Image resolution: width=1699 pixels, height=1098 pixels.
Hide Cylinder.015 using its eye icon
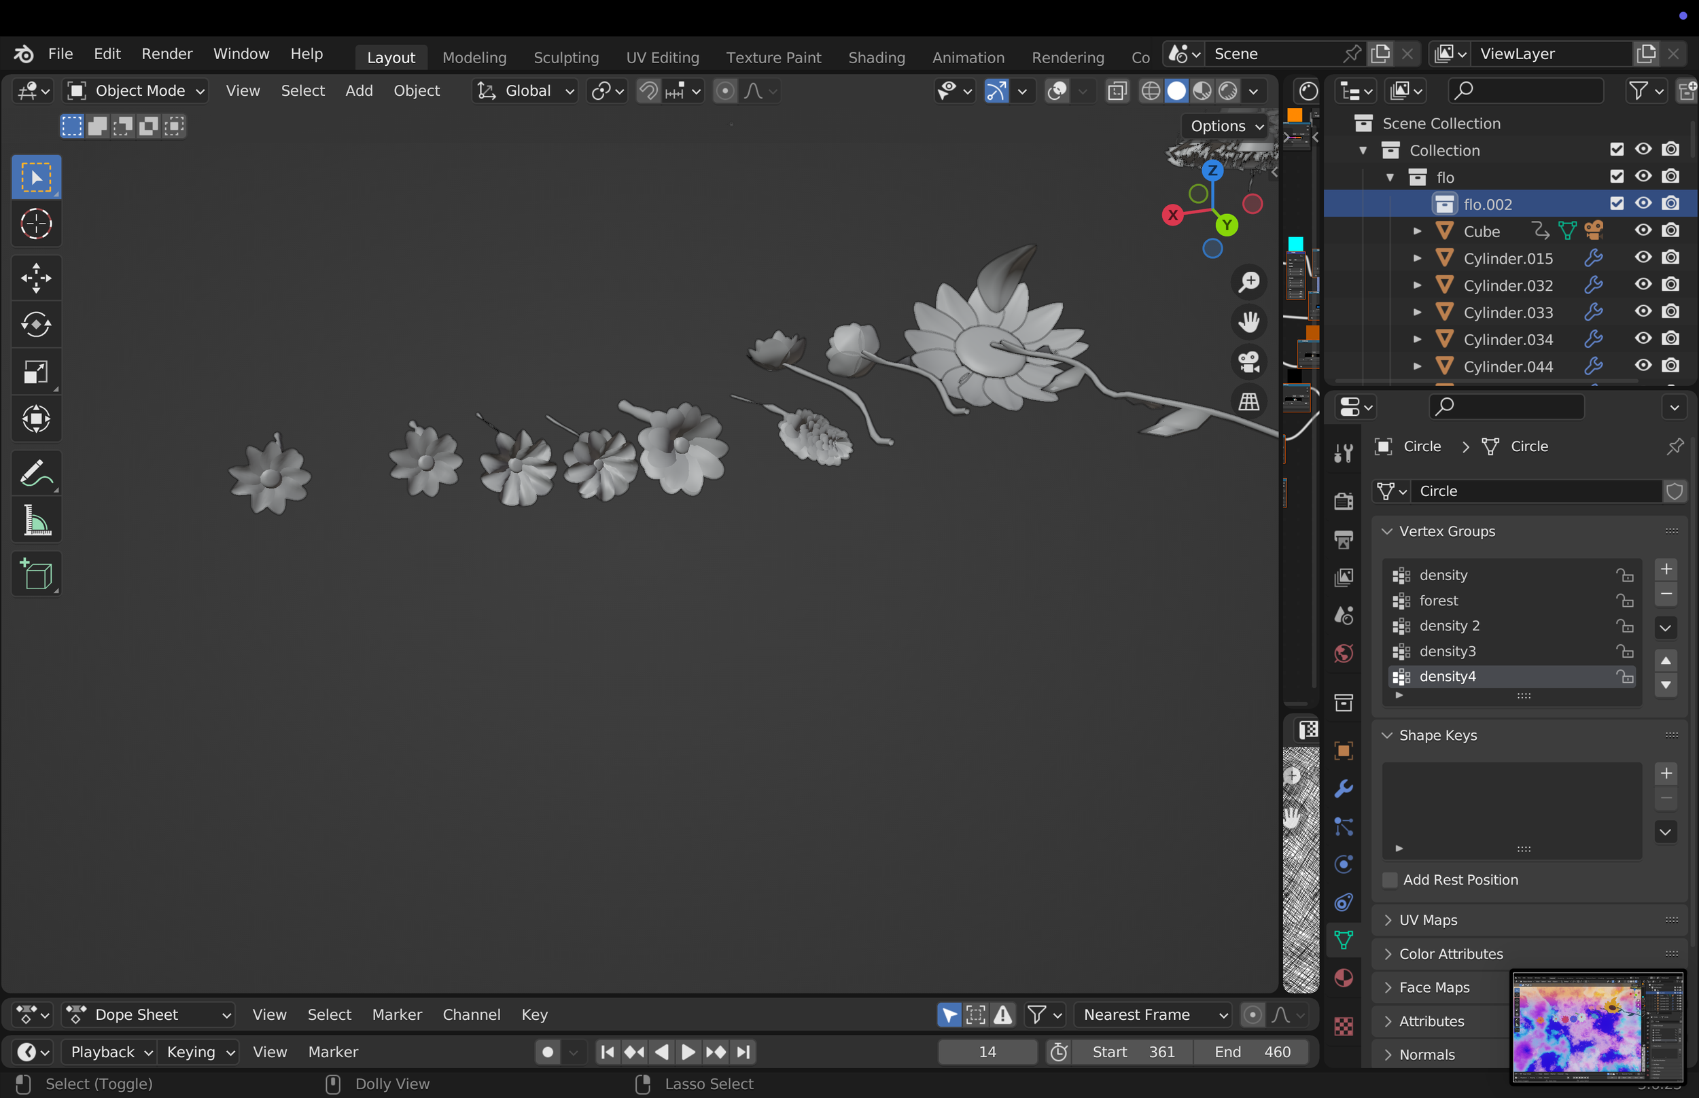pos(1643,258)
